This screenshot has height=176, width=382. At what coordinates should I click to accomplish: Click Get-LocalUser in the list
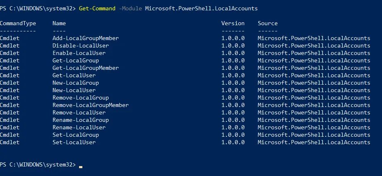tap(74, 75)
